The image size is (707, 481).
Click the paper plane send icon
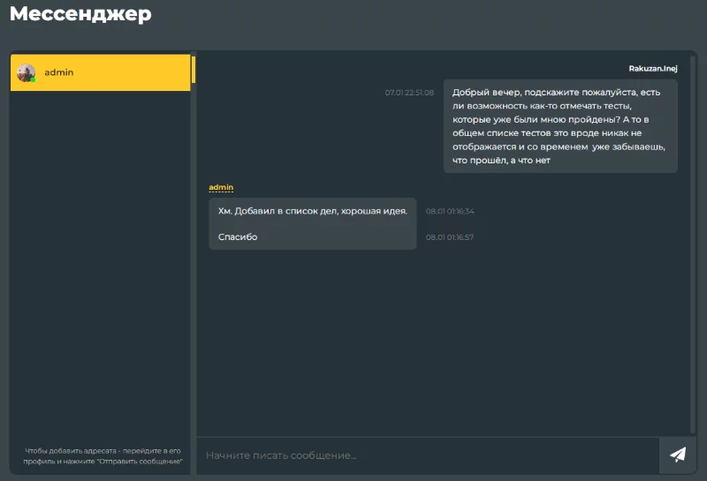point(678,455)
